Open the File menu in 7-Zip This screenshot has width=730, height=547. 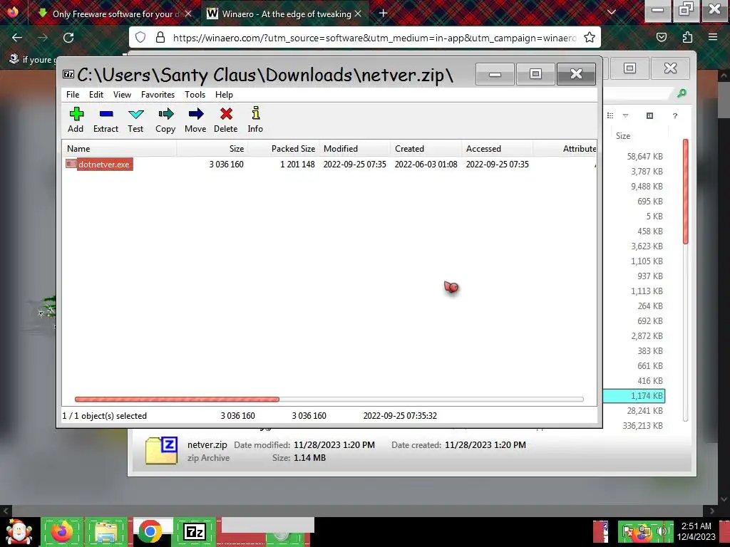point(73,95)
